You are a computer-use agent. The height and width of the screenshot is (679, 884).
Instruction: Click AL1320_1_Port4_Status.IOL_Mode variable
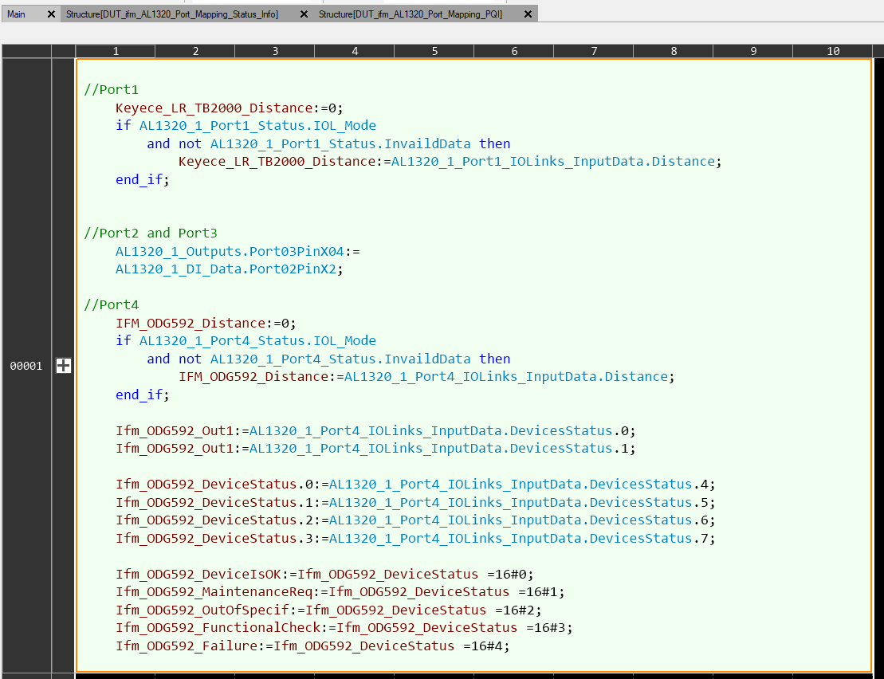click(x=257, y=341)
